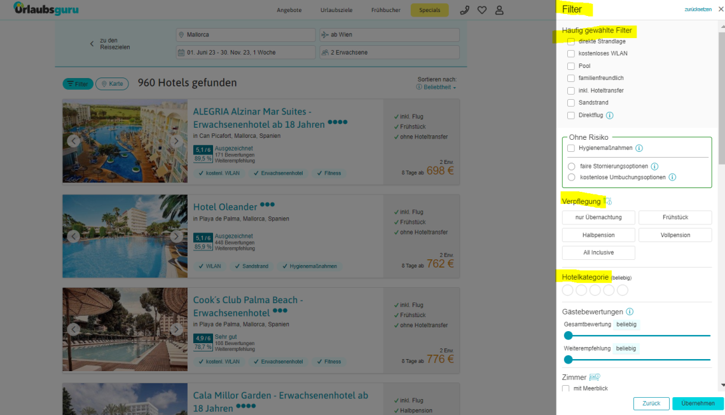Open the map with the Karte button
Image resolution: width=725 pixels, height=415 pixels.
(113, 83)
